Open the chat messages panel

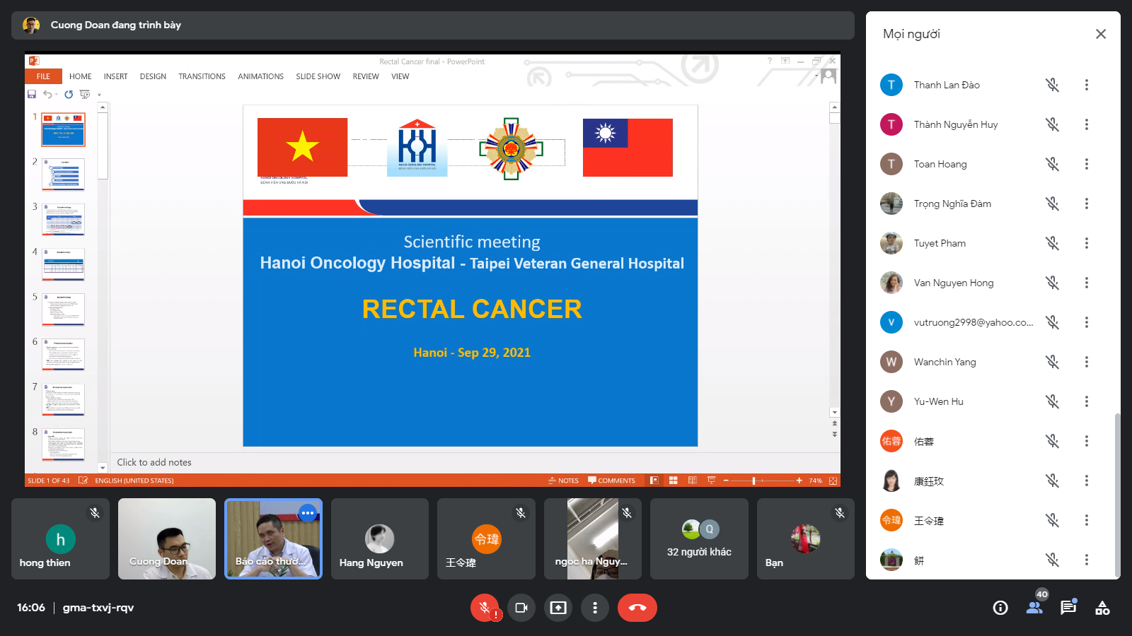pos(1068,608)
